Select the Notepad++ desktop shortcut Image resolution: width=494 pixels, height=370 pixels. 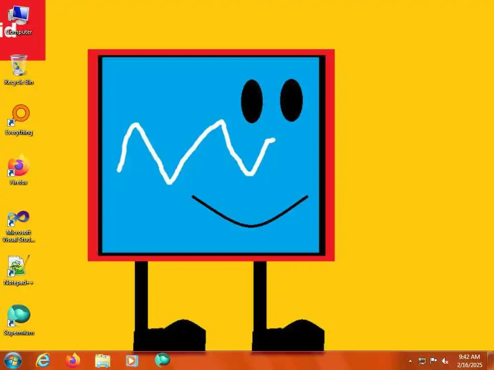[x=19, y=270]
